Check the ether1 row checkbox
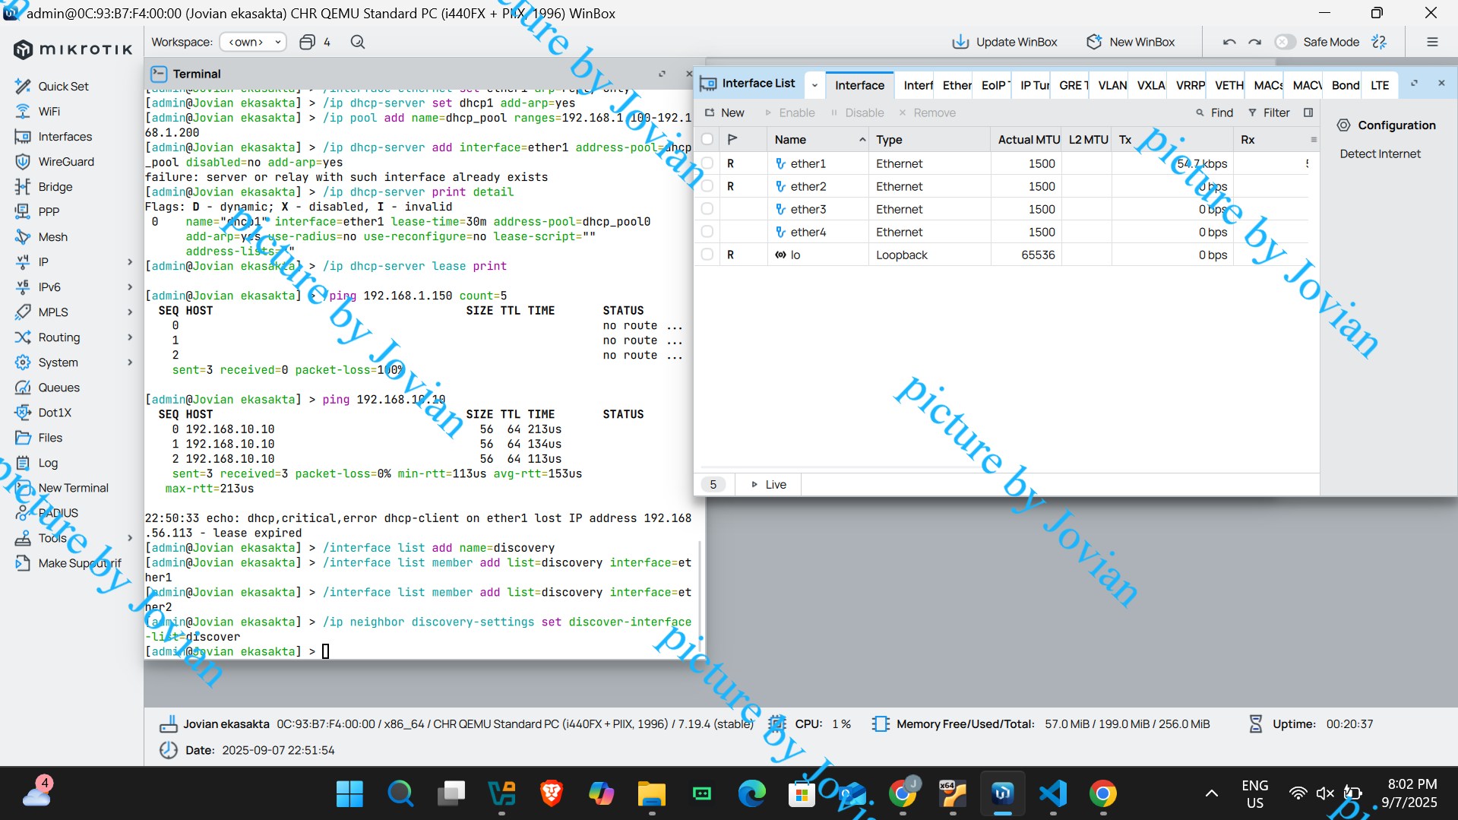Viewport: 1458px width, 820px height. click(x=707, y=163)
